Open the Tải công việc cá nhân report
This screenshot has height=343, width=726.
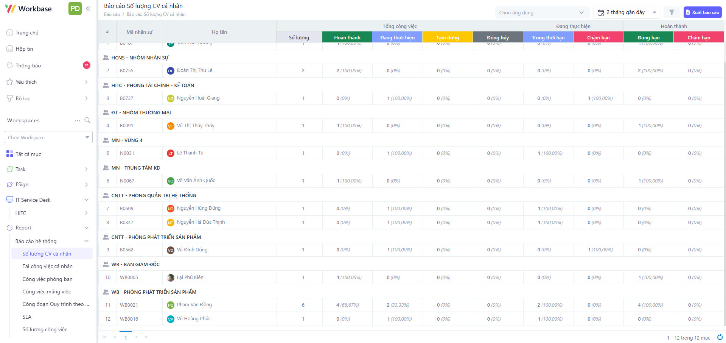pos(47,266)
